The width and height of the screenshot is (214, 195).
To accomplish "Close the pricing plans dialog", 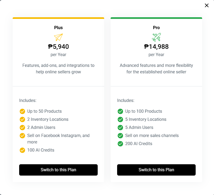I will pyautogui.click(x=207, y=5).
